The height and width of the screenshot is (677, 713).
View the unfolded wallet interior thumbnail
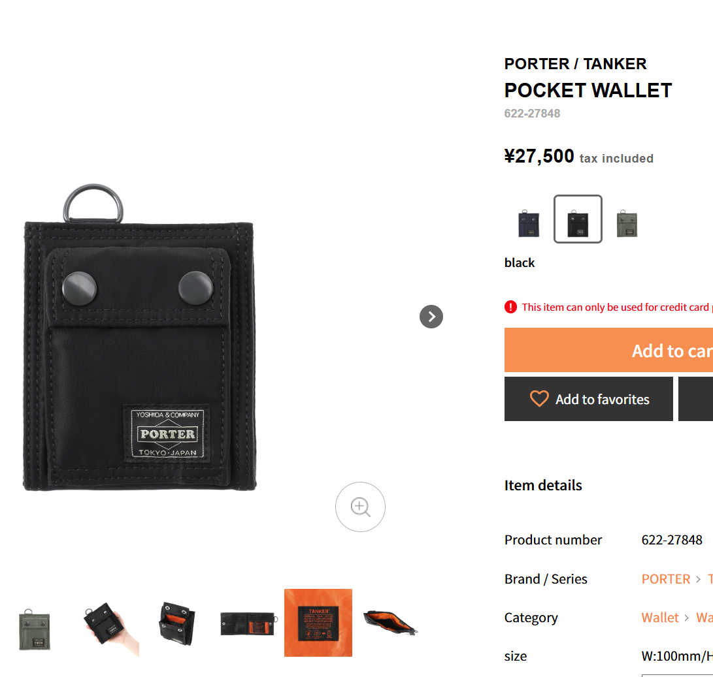pos(248,623)
